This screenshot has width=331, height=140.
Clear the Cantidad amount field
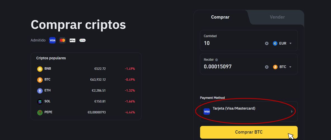tap(267, 43)
